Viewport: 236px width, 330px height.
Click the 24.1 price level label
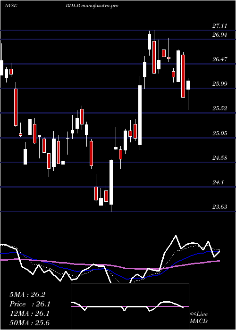pyautogui.click(x=218, y=182)
